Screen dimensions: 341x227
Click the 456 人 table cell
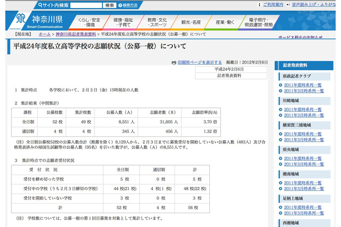click(x=159, y=132)
